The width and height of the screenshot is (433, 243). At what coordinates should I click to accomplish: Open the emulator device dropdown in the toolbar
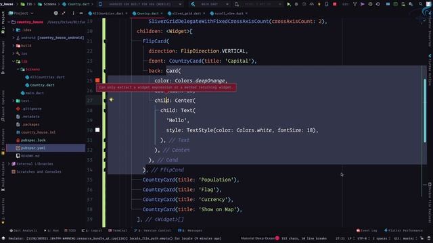[x=258, y=4]
